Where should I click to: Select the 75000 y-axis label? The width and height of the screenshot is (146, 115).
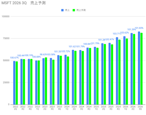point(6,38)
